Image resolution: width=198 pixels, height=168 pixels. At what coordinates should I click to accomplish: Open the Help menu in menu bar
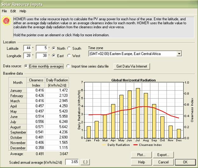click(x=23, y=11)
